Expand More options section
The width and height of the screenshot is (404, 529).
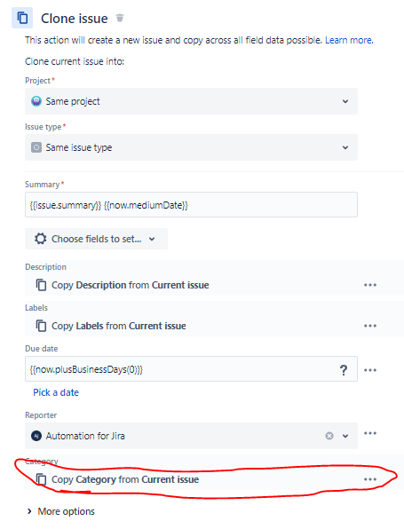click(x=61, y=511)
